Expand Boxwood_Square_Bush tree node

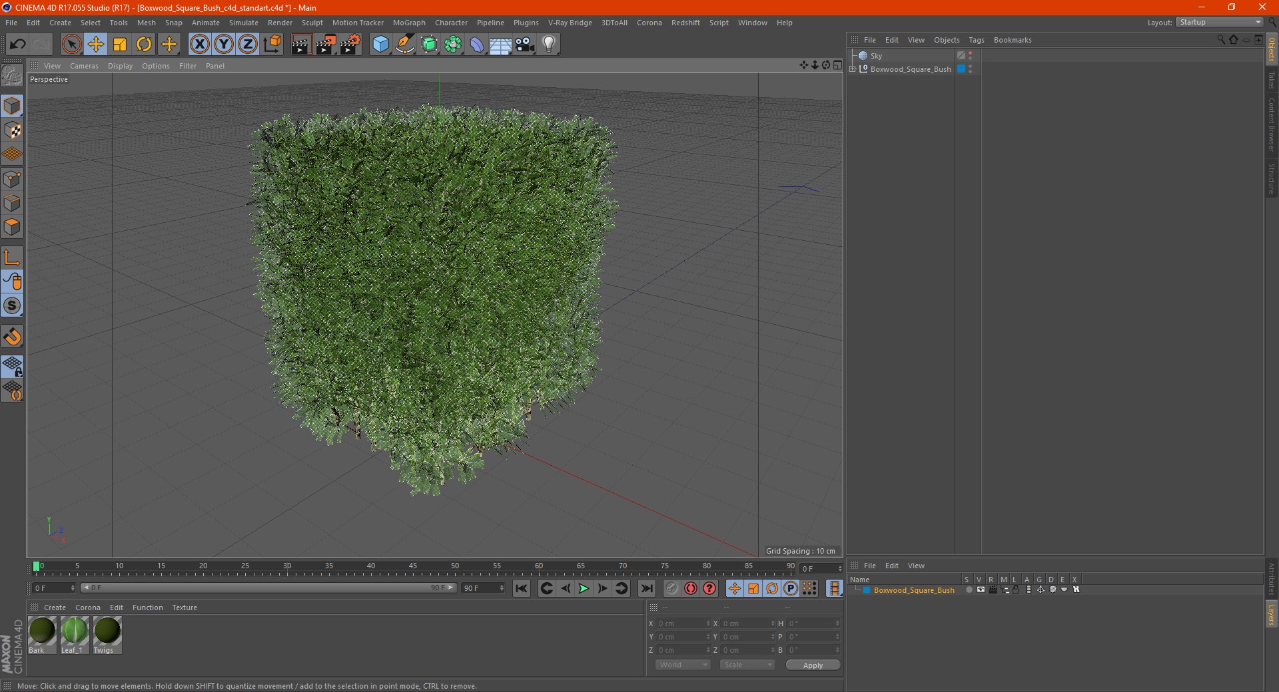(x=852, y=69)
